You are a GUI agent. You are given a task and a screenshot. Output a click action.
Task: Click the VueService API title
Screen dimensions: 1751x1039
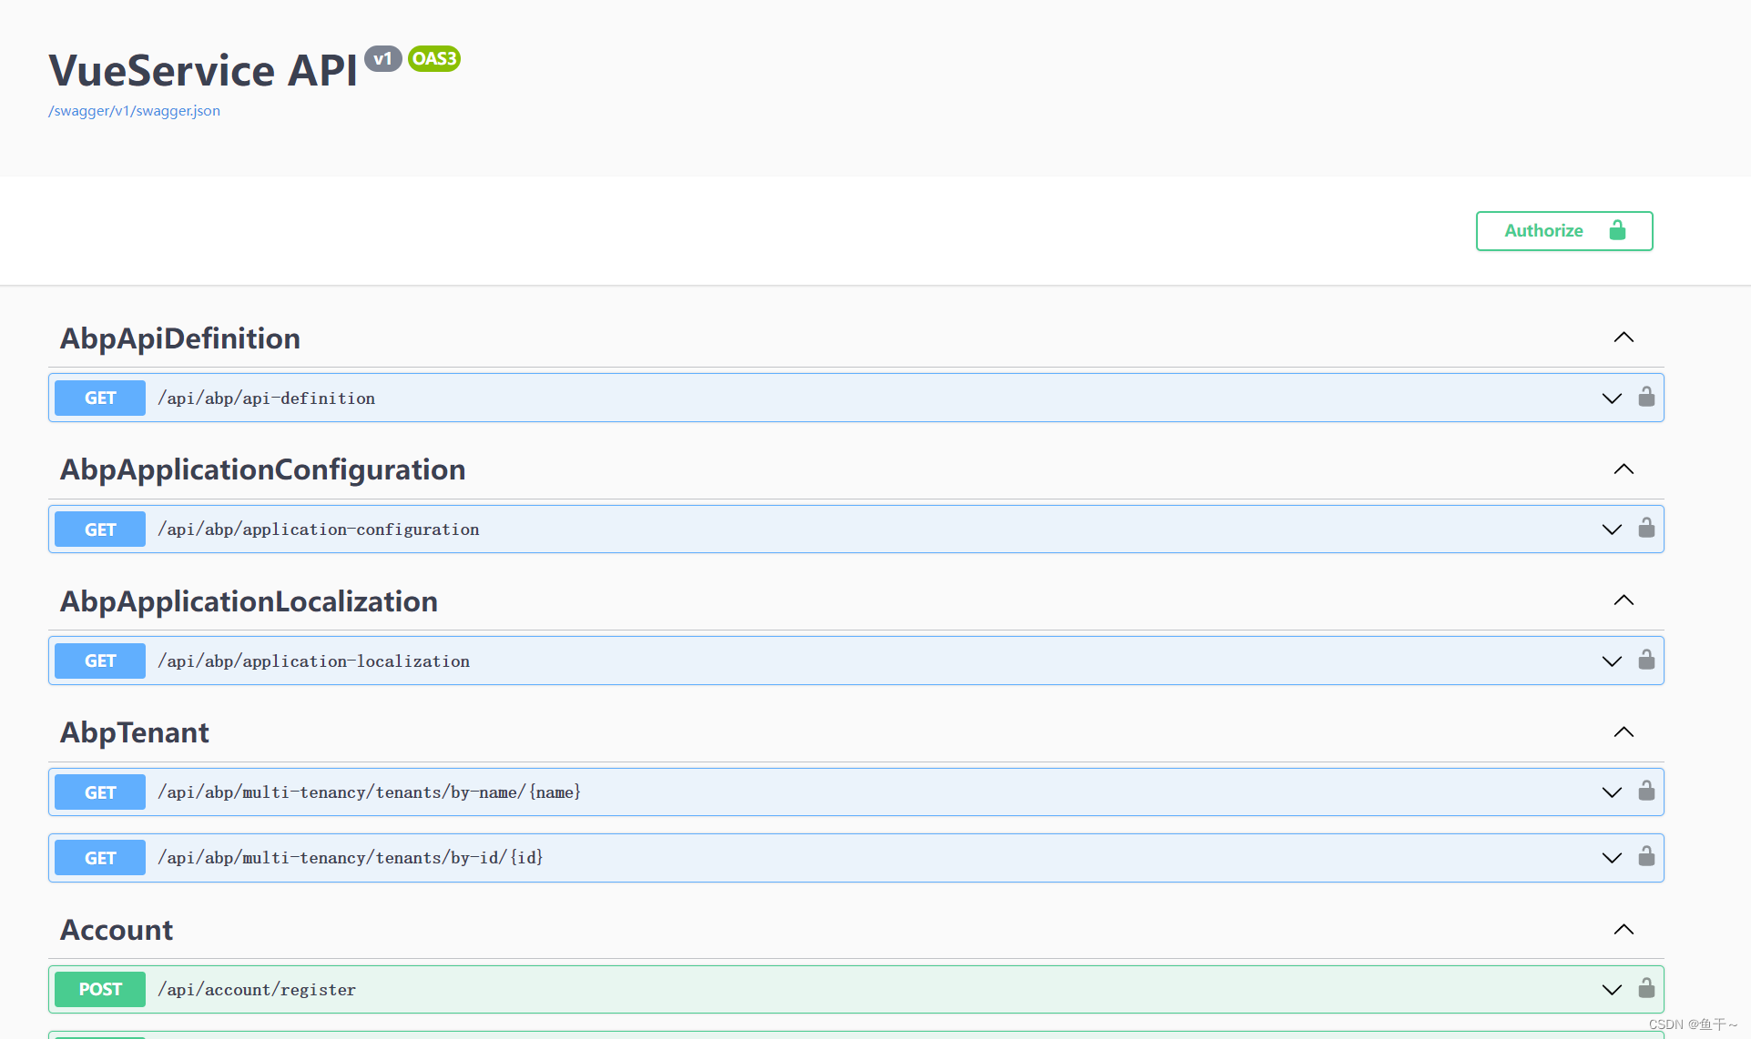tap(203, 70)
